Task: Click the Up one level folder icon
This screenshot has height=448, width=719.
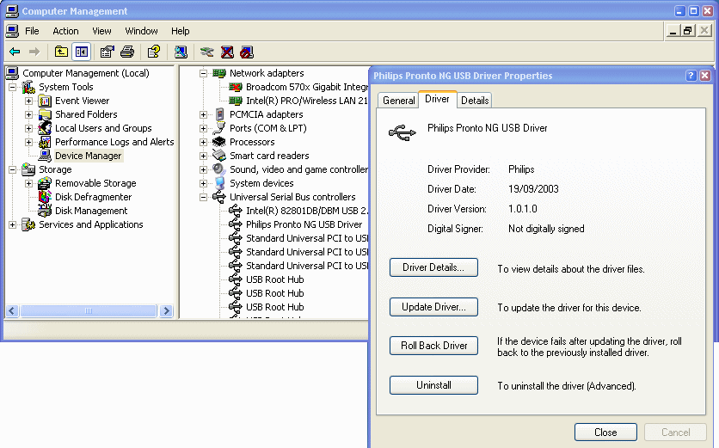Action: (61, 52)
